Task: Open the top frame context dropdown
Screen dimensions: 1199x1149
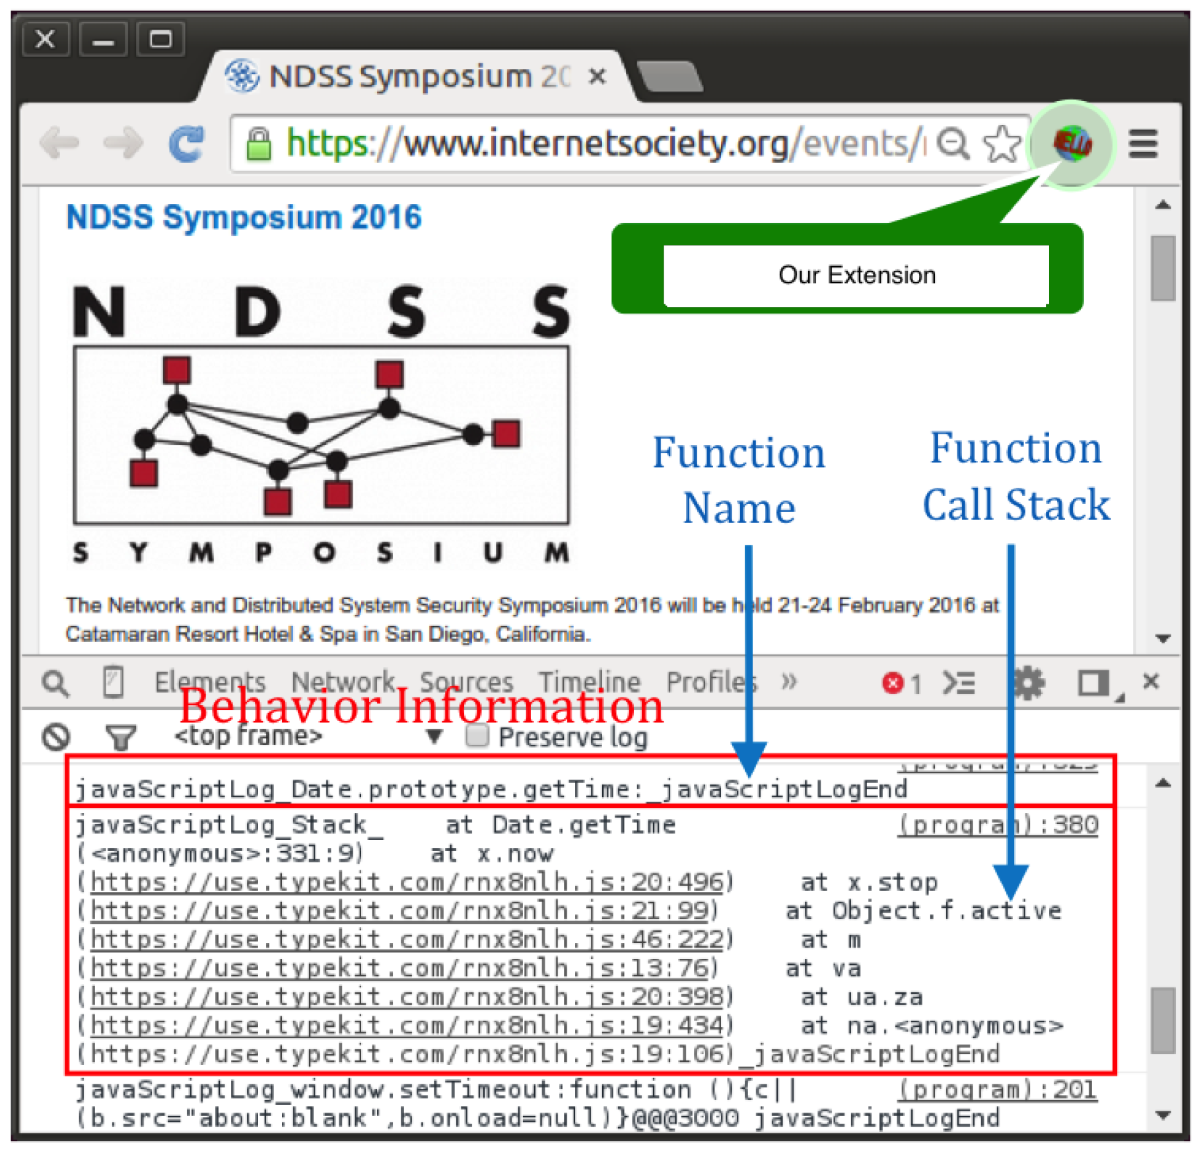Action: click(x=308, y=736)
